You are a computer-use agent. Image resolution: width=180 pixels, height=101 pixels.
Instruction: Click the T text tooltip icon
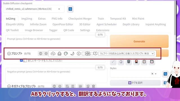pyautogui.click(x=95, y=54)
